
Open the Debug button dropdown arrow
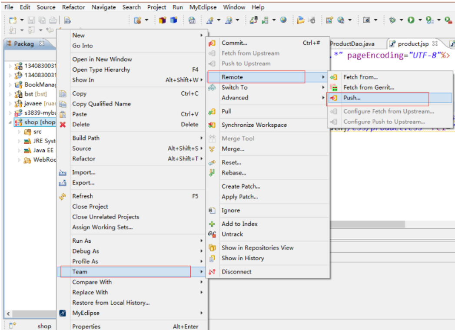coord(401,20)
